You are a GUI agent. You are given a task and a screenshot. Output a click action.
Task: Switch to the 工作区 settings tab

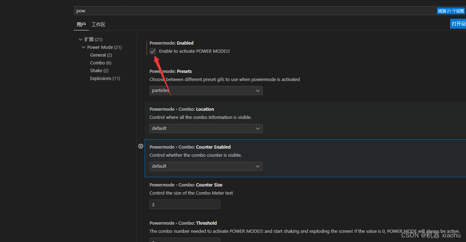tap(98, 24)
